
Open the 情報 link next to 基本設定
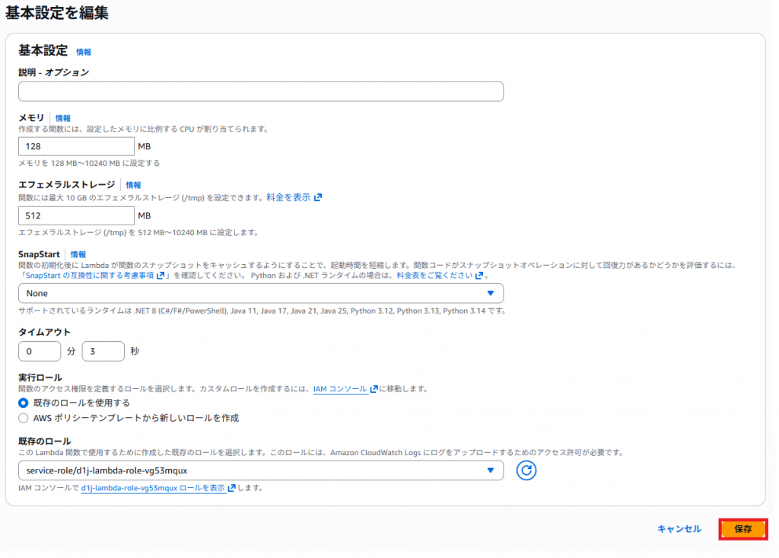84,53
